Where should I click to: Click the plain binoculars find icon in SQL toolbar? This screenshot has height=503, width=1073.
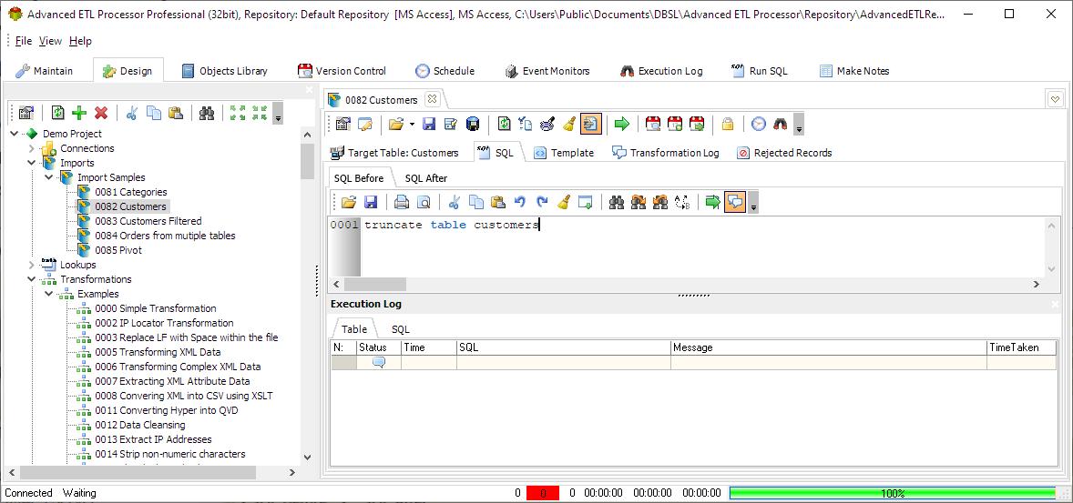coord(617,202)
